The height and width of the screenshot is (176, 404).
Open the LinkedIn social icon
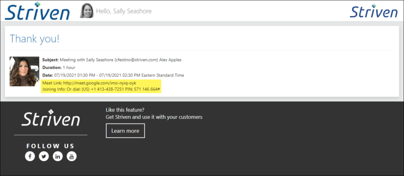click(x=58, y=156)
